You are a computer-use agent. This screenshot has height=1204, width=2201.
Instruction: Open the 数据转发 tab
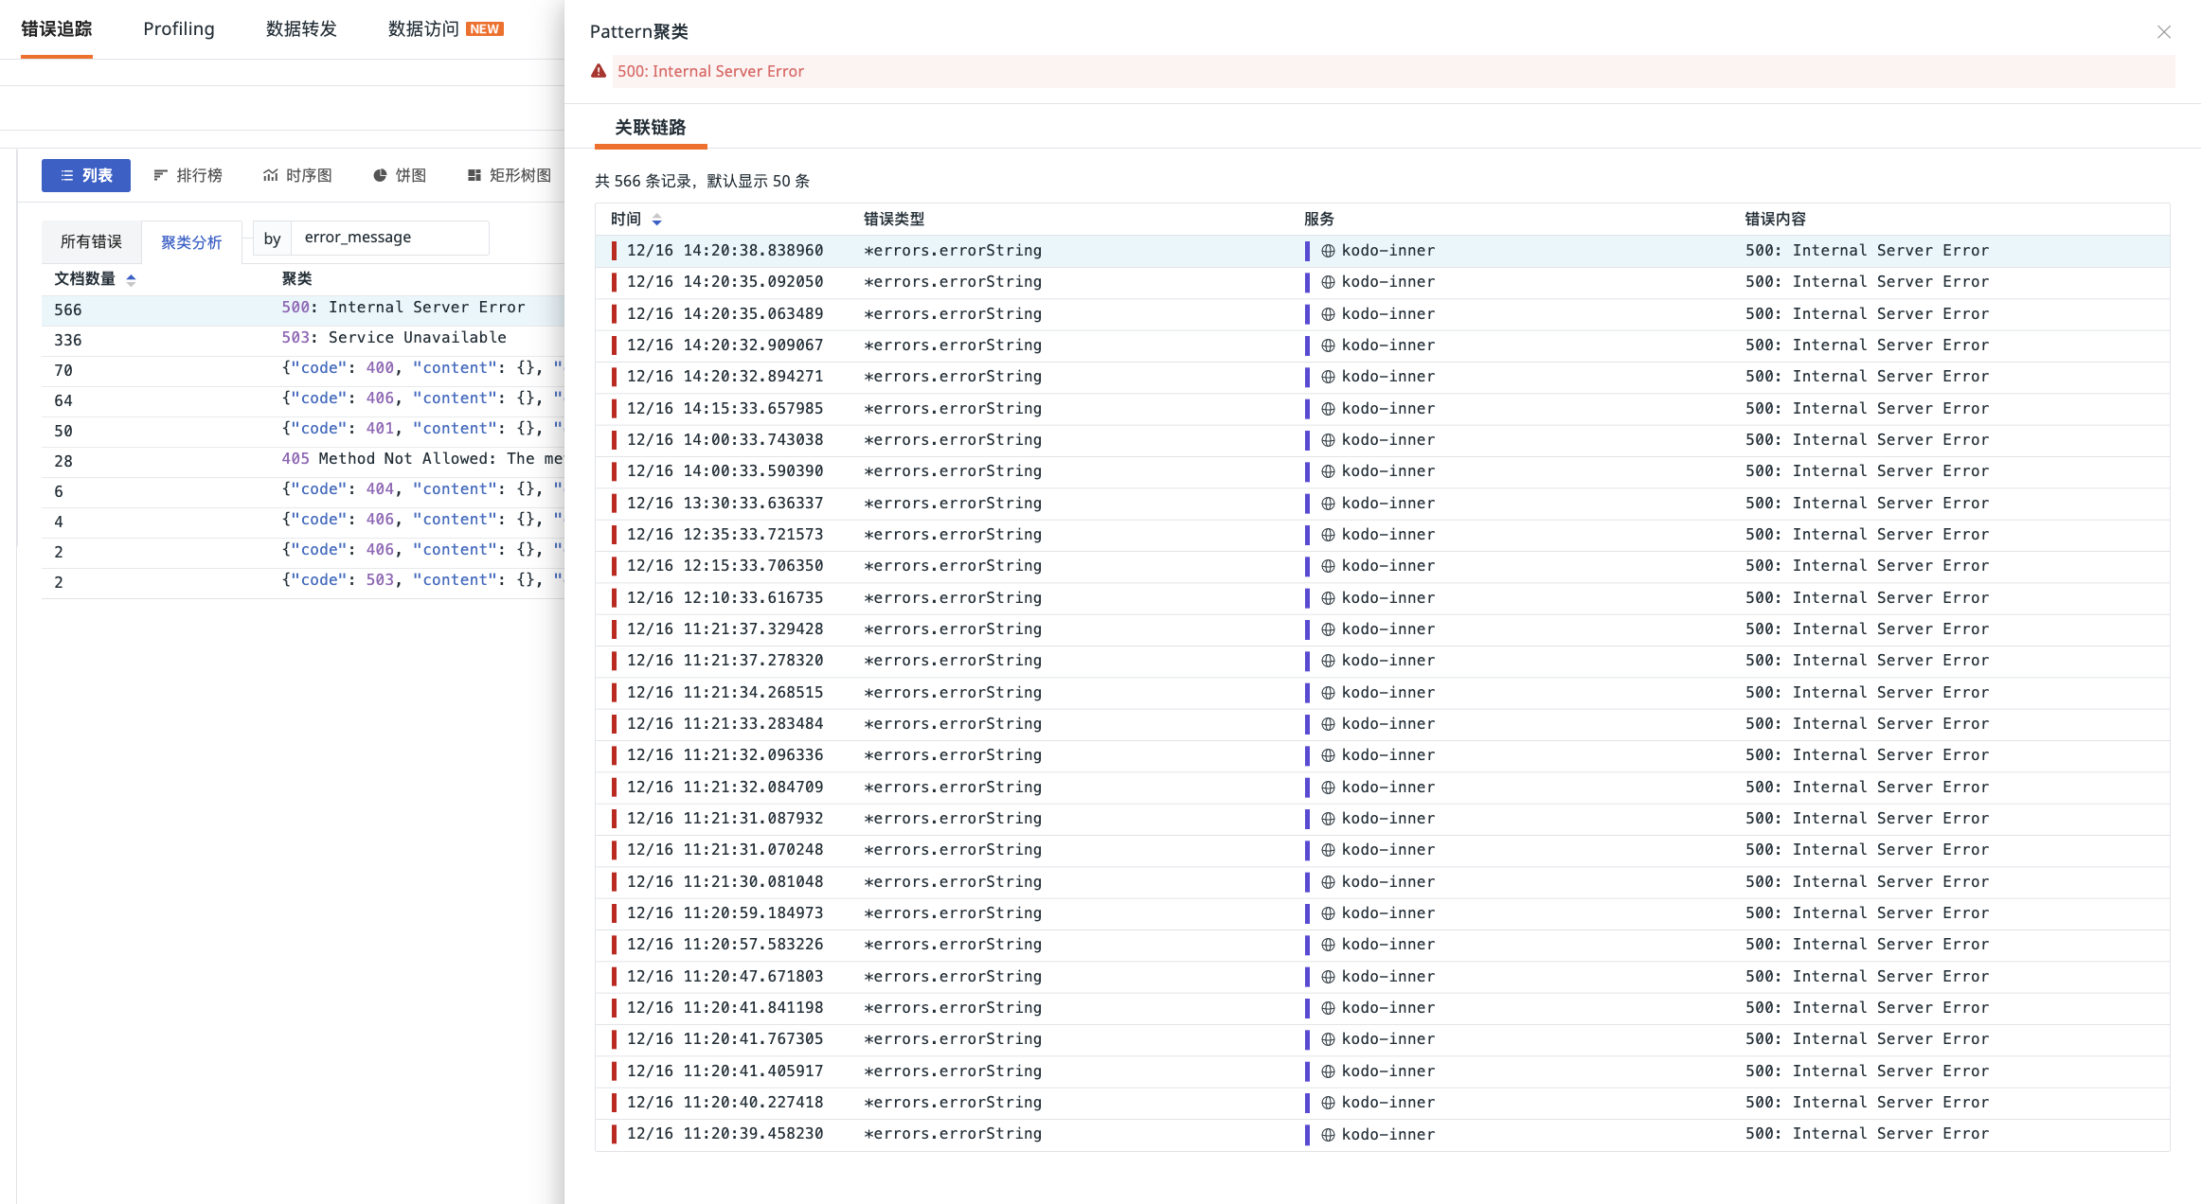tap(301, 29)
